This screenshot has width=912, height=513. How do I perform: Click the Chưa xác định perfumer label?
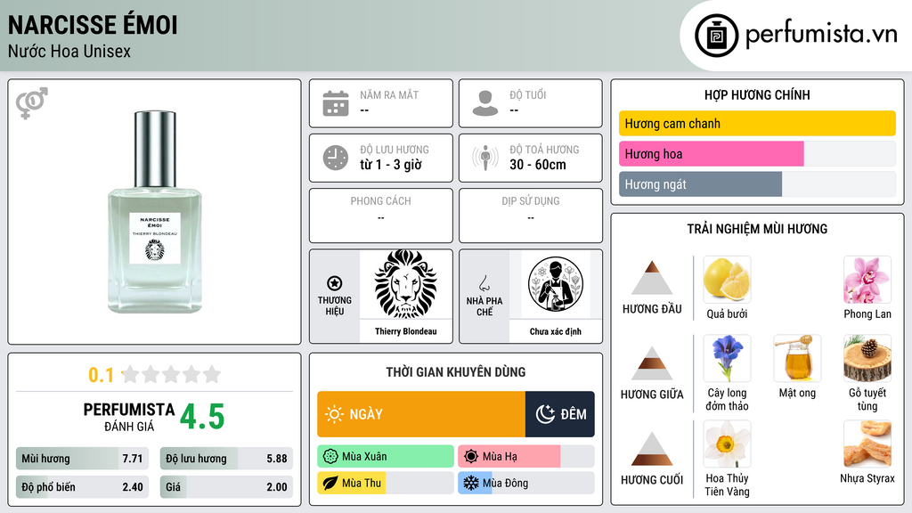pos(556,331)
